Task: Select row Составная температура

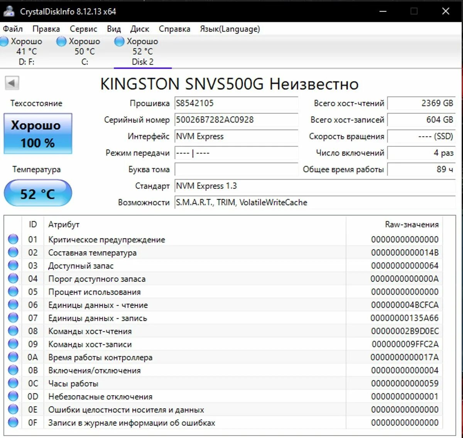Action: pos(223,252)
